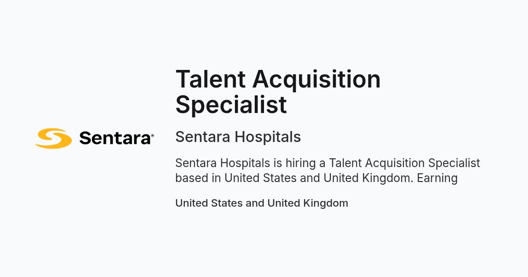The image size is (528, 277).
Task: Click the word Acquisition in the heading
Action: [x=316, y=79]
